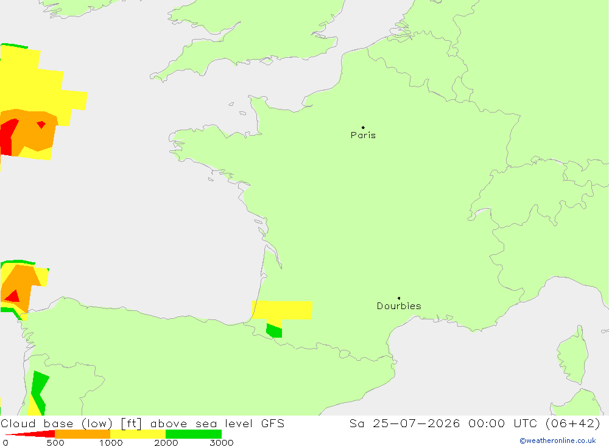Viewport: 609px width, 446px height.
Task: Click the Paris city label
Action: pos(363,135)
